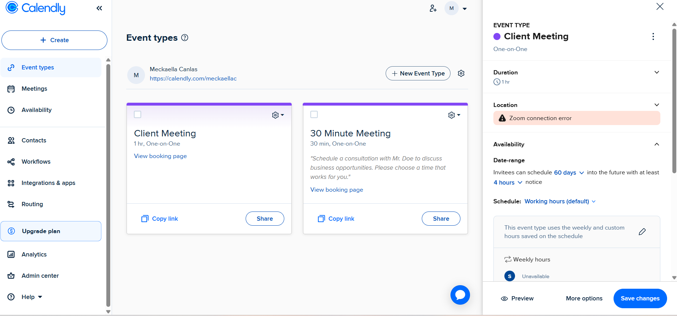Preview the event type
This screenshot has width=677, height=316.
click(x=517, y=298)
